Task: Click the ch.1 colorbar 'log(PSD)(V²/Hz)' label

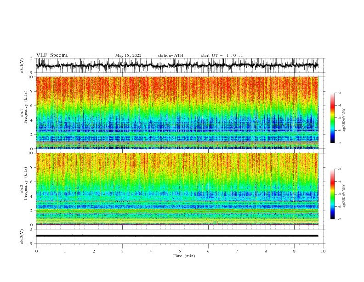Action: 344,120
